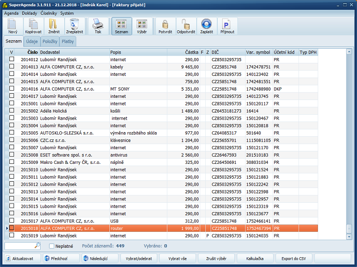Open the Agenda menu
Screen dimensions: 357x267
point(11,13)
